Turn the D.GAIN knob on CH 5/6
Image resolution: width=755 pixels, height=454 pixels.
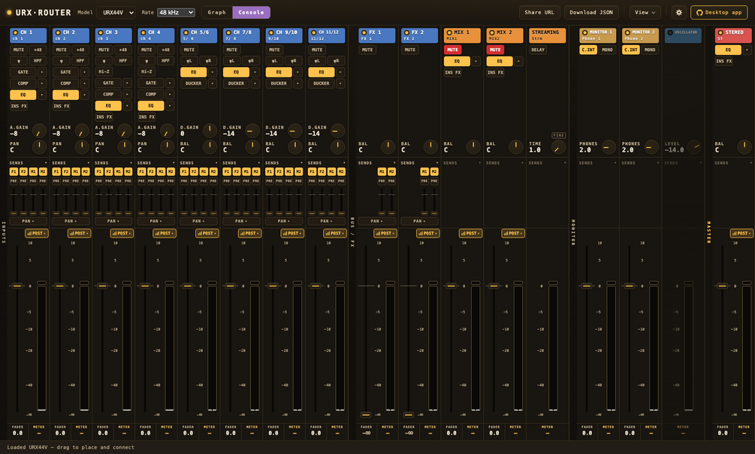tap(210, 130)
